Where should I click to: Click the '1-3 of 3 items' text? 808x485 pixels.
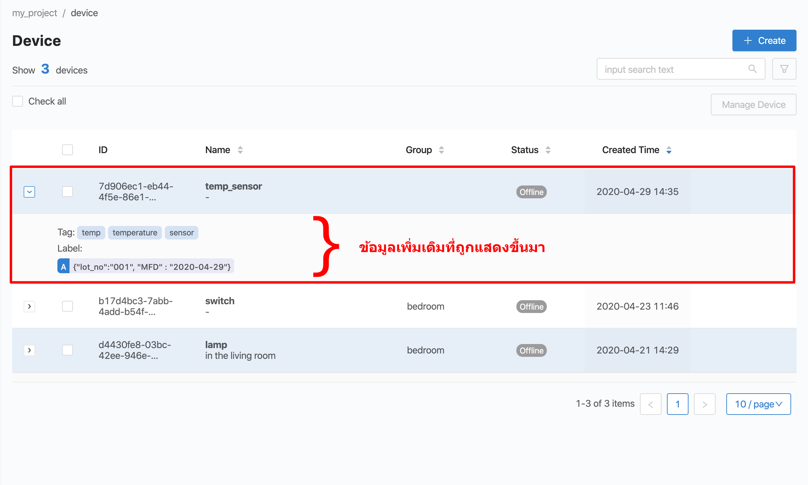[605, 403]
